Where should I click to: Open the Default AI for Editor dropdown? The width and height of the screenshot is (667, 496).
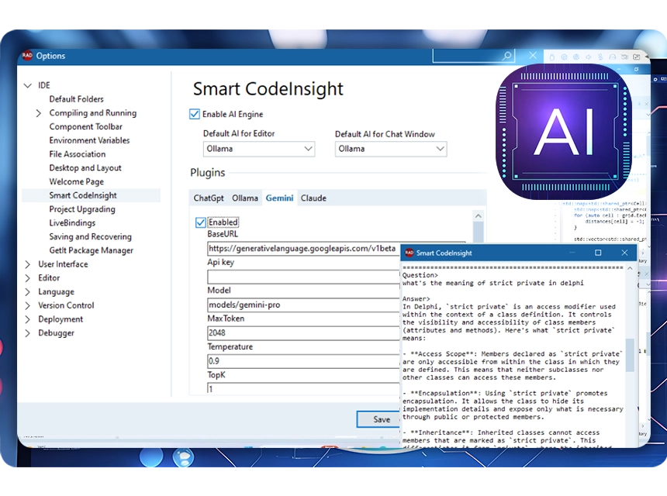click(258, 149)
